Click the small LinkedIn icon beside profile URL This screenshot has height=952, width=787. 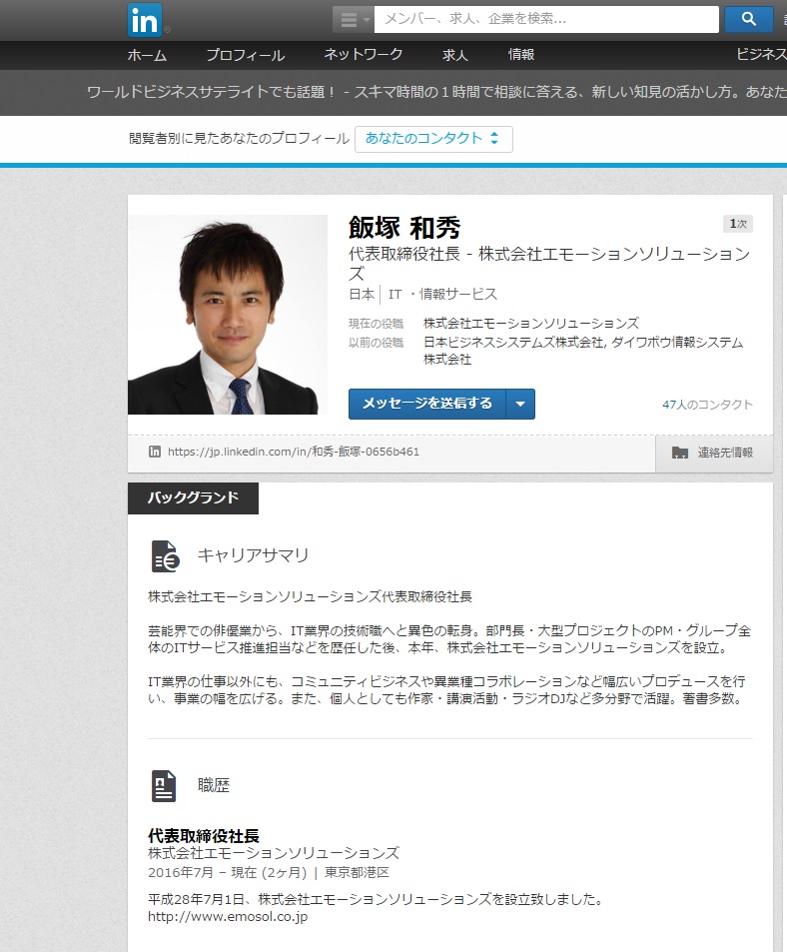[x=155, y=452]
